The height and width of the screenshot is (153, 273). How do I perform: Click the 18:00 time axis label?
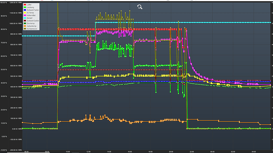click(150, 152)
